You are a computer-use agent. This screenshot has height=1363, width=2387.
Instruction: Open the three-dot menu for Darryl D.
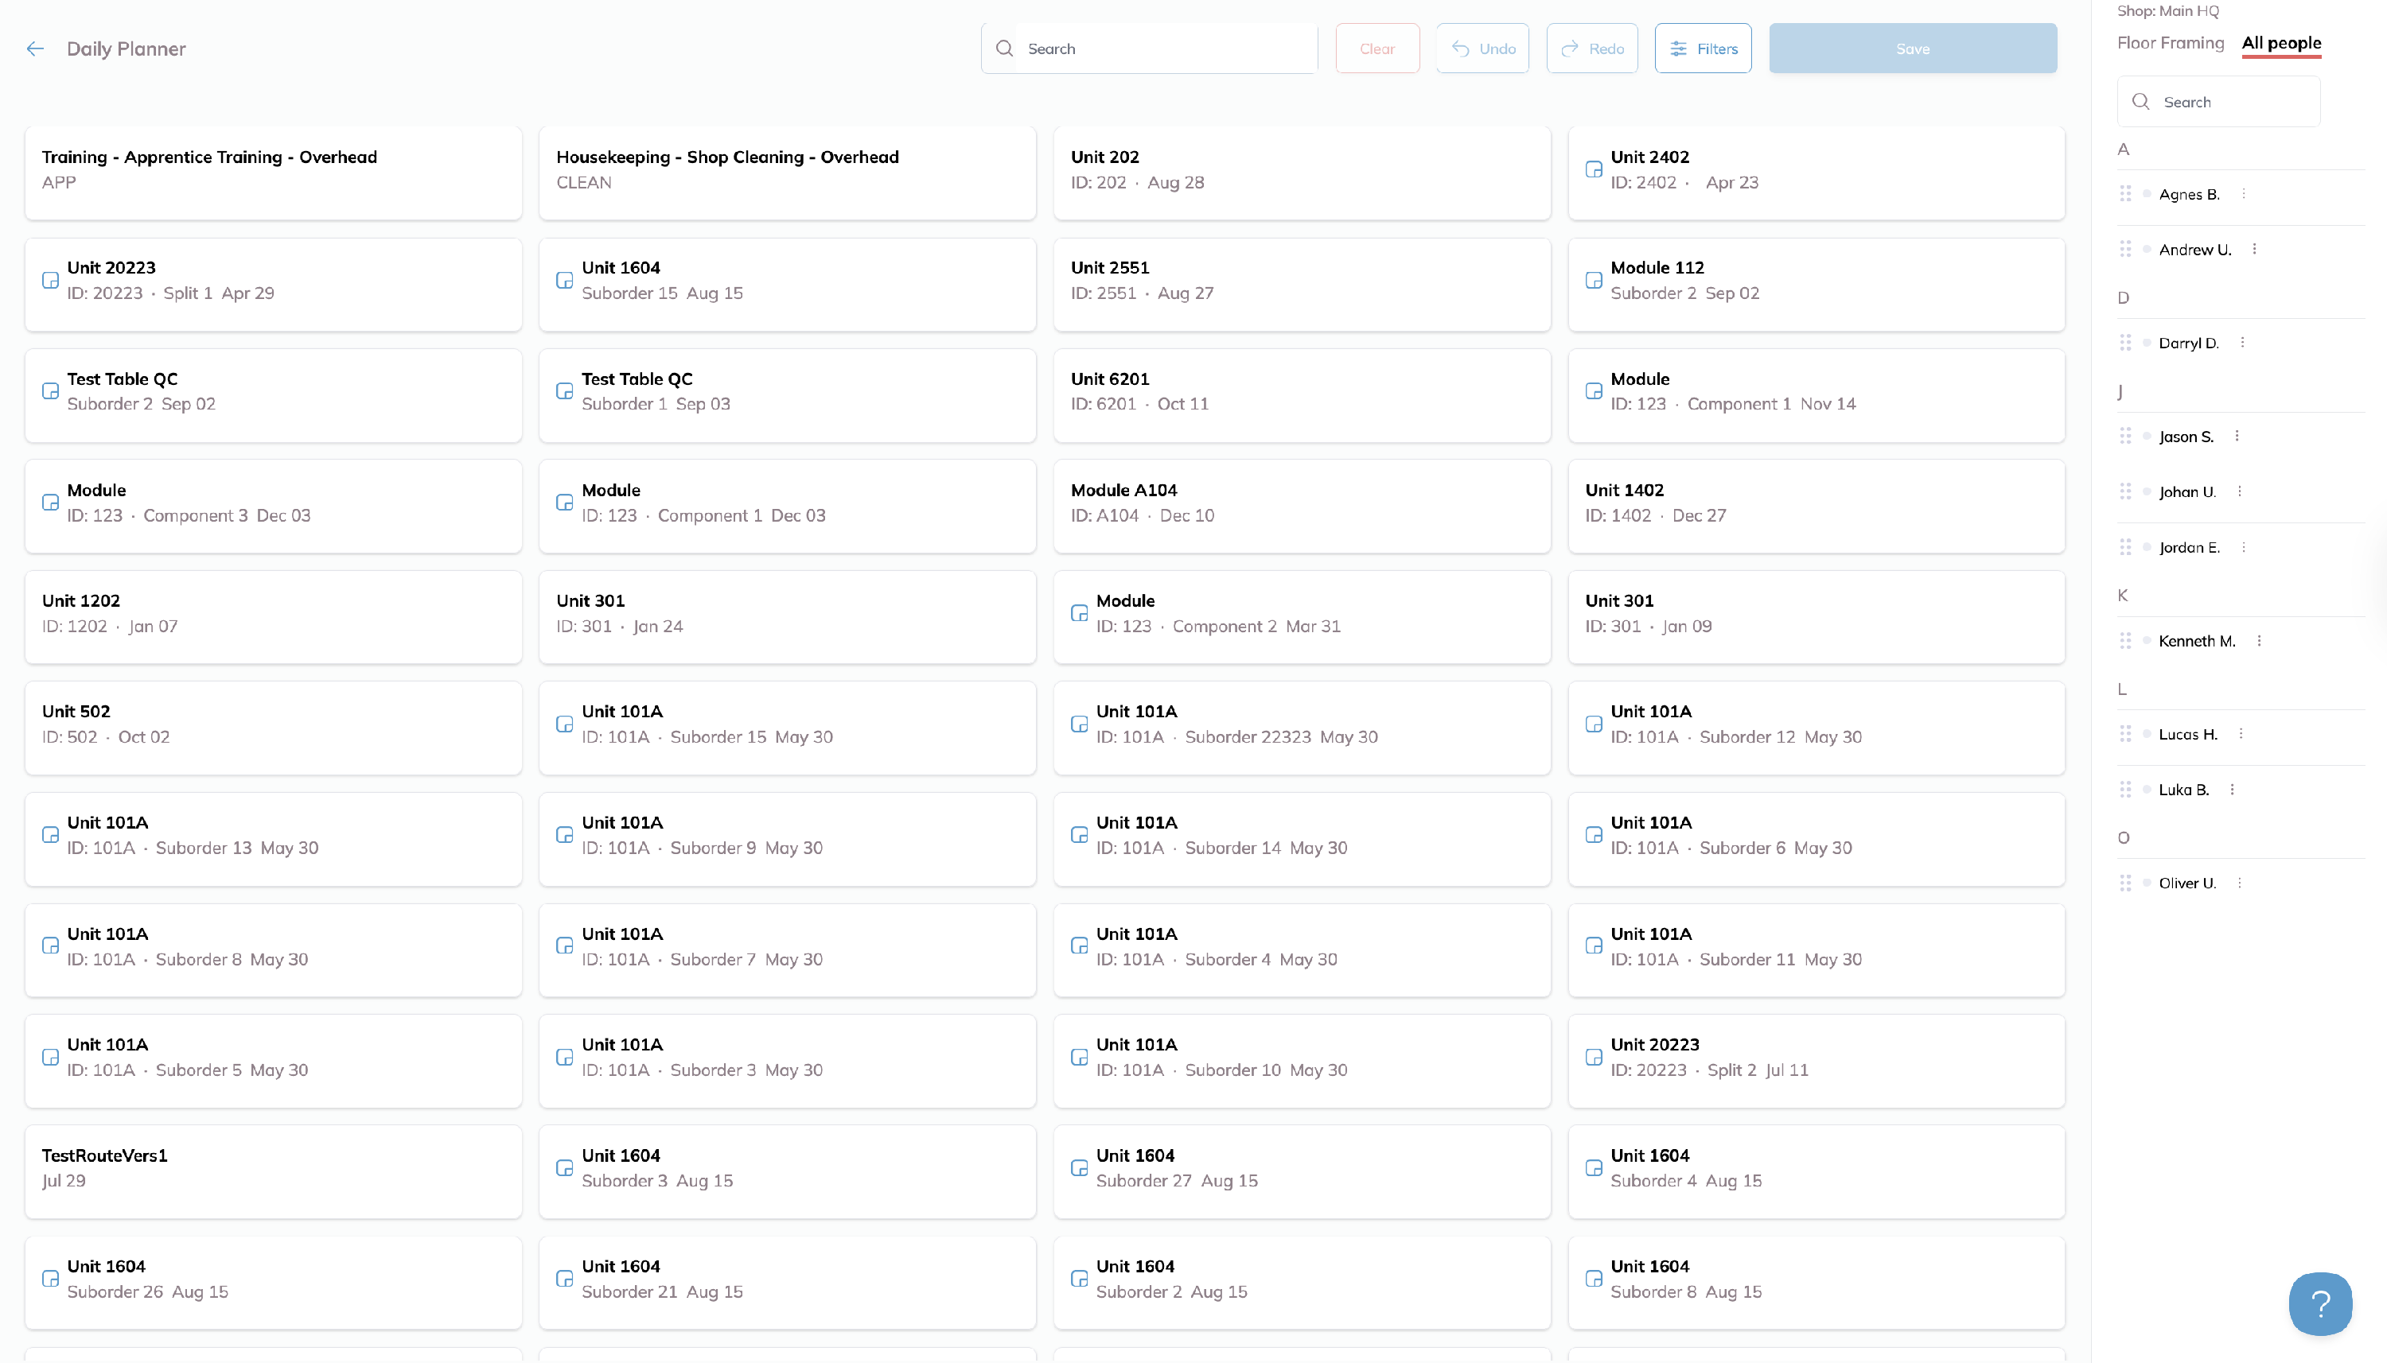(x=2242, y=343)
